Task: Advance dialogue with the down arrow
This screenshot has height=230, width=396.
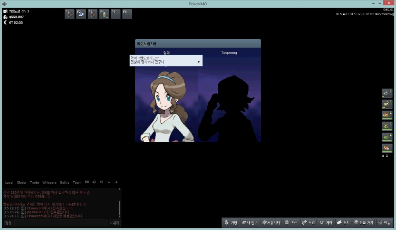Action: pyautogui.click(x=199, y=62)
